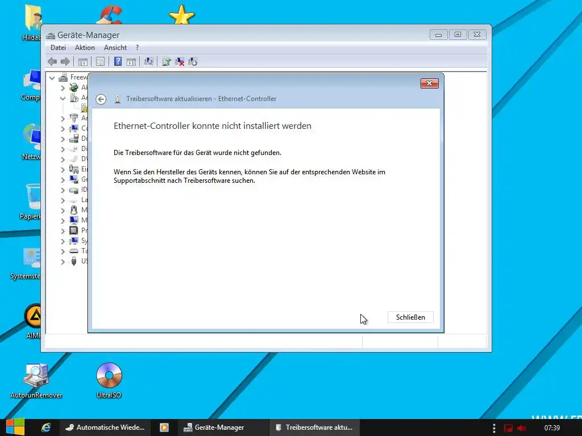Select the processor chip icon in tree
The image size is (582, 436).
tap(74, 230)
